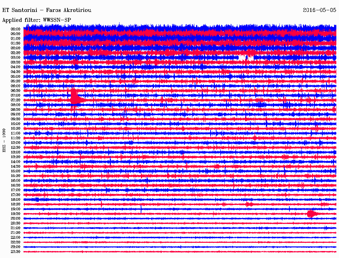Select the 11:00 time label
This screenshot has height=258, width=339.
point(16,133)
